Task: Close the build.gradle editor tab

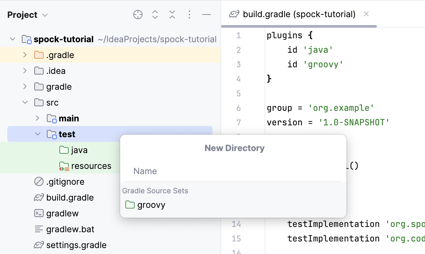Action: [366, 14]
